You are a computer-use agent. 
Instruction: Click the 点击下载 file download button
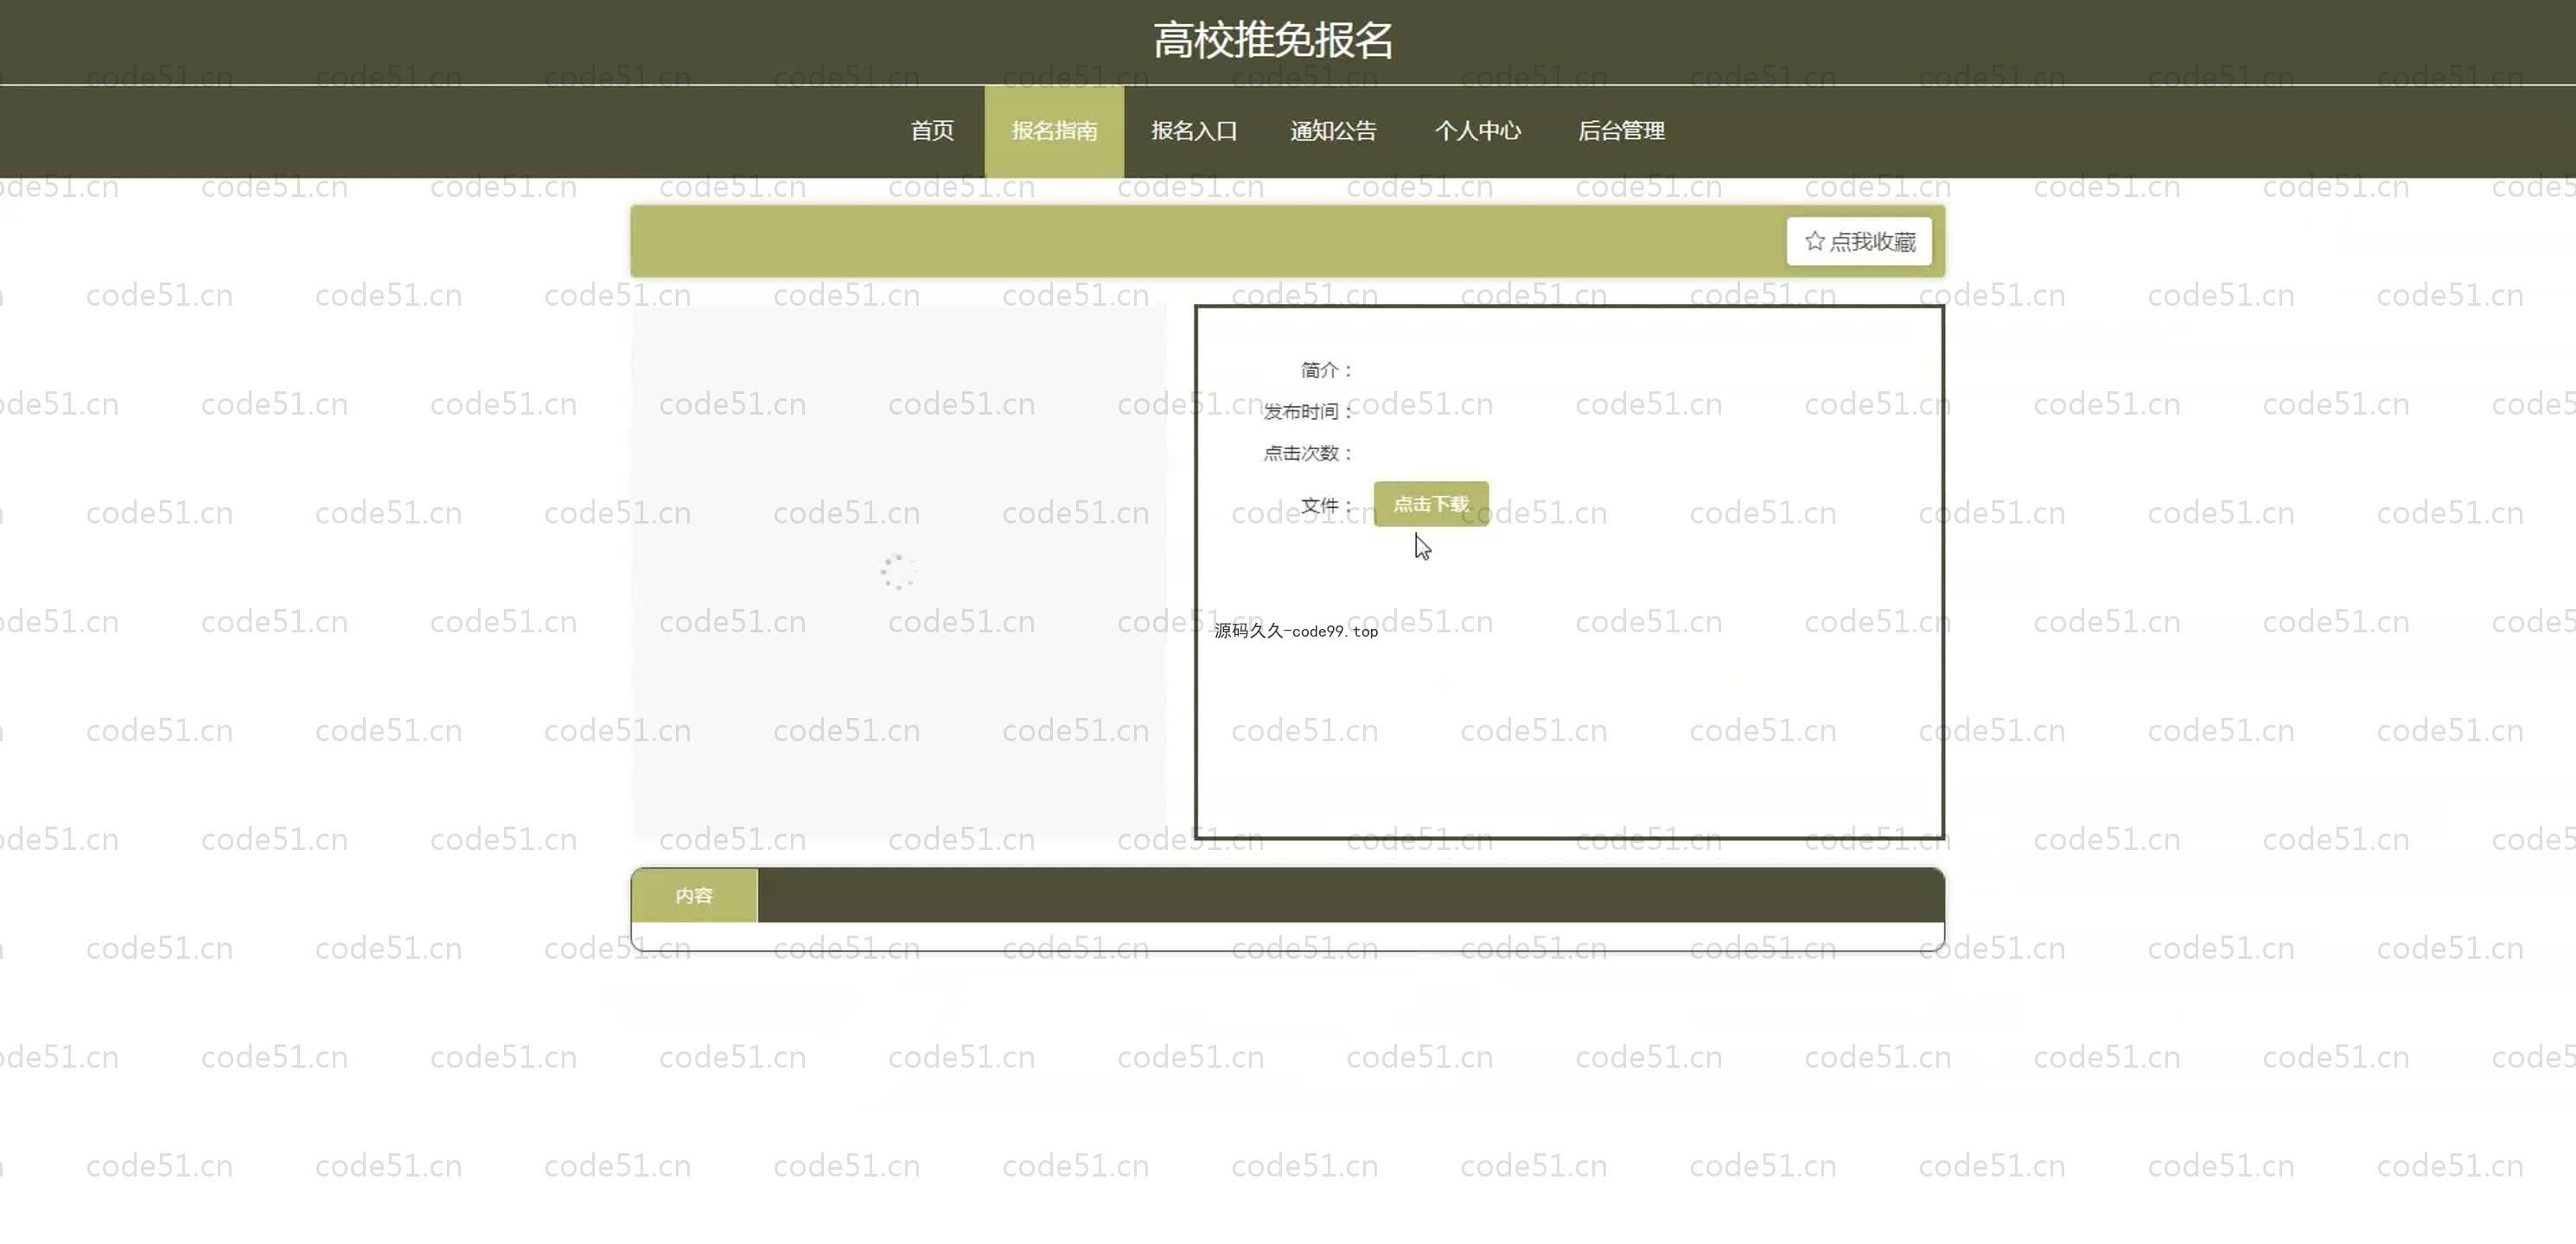pyautogui.click(x=1431, y=504)
